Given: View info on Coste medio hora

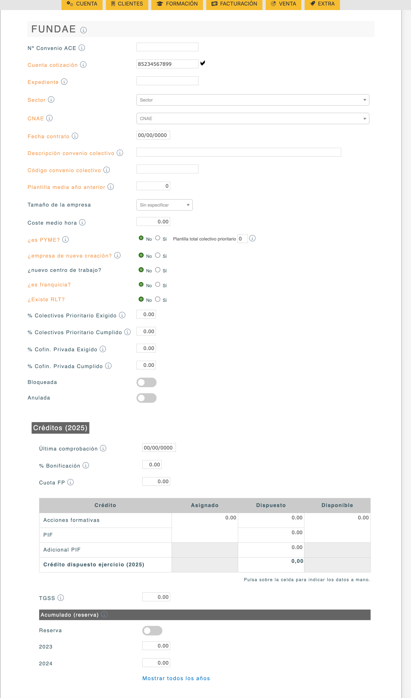Looking at the screenshot, I should point(82,222).
